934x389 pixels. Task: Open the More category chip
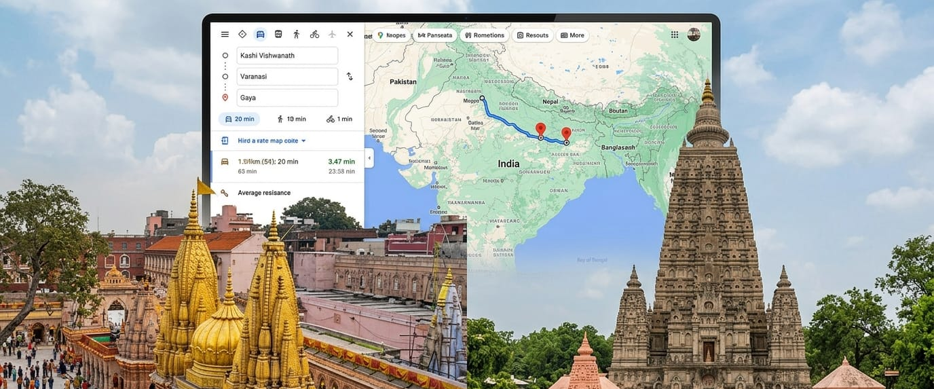click(x=572, y=35)
